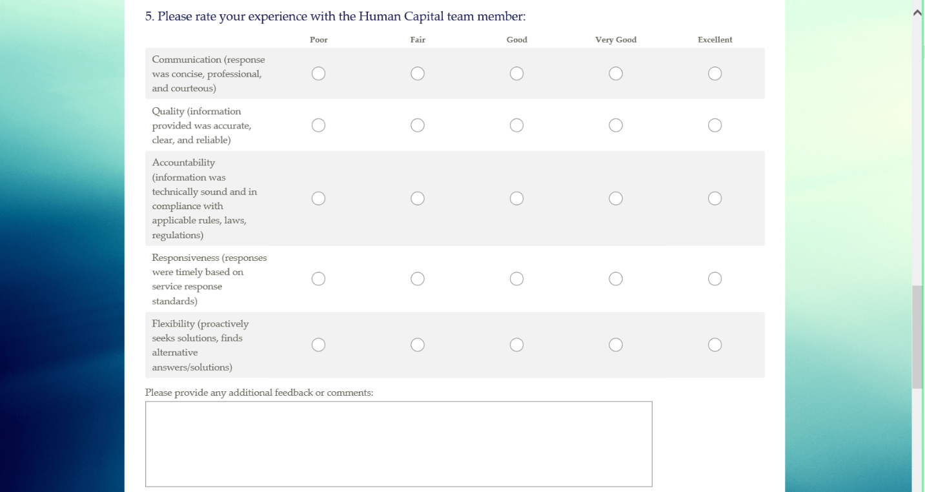Choose Very Good for Flexibility

point(616,345)
